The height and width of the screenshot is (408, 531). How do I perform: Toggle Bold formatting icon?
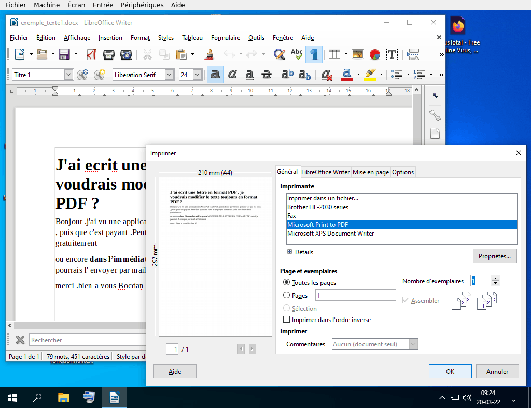click(215, 75)
